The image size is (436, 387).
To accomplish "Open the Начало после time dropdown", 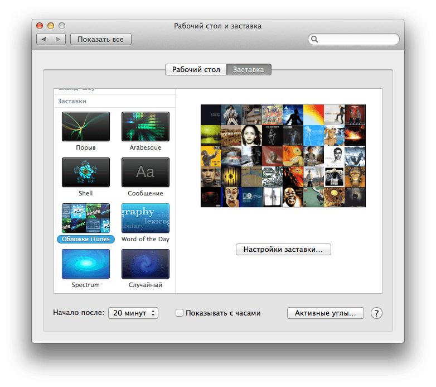I will tap(133, 313).
